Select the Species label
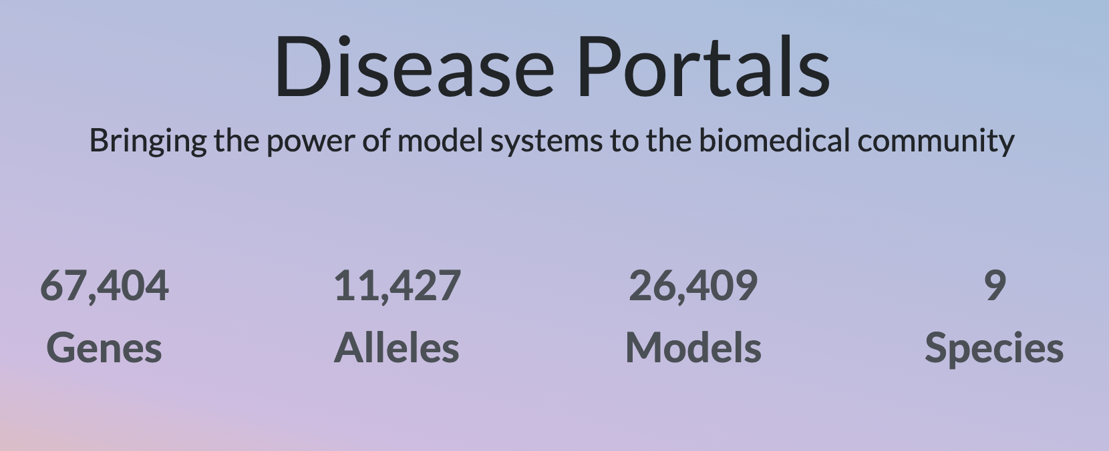 point(994,349)
